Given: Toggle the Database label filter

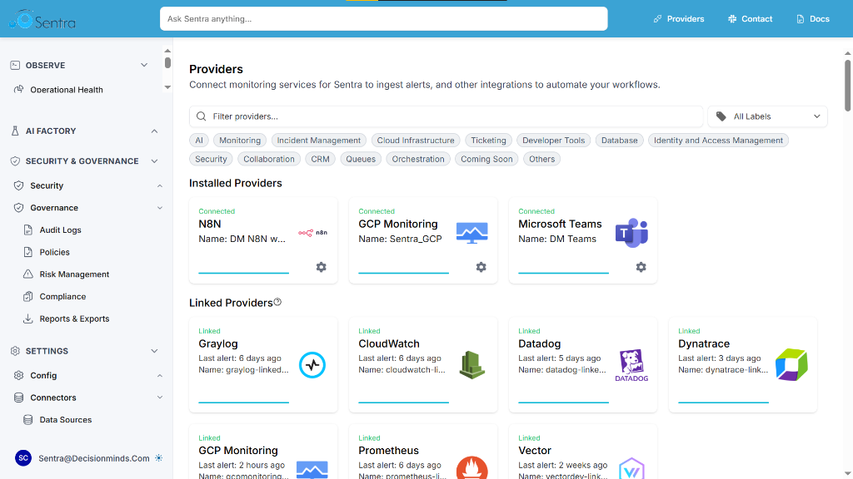Looking at the screenshot, I should [x=620, y=140].
